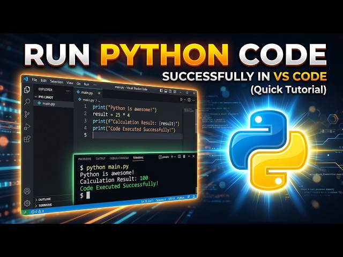Open the Go menu
The image size is (343, 257).
(x=79, y=84)
